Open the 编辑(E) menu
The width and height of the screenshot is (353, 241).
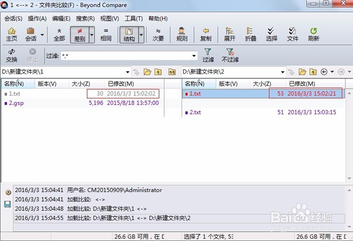[61, 19]
